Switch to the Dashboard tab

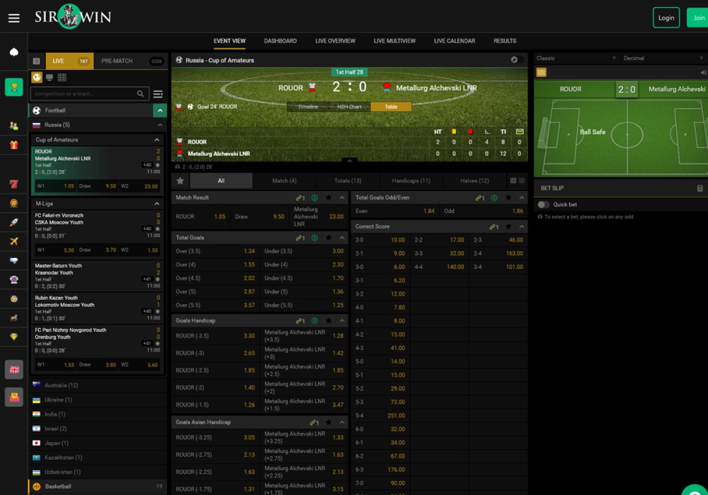(x=280, y=41)
